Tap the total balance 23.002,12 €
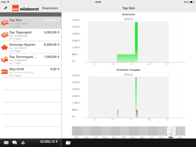The width and height of the screenshot is (196, 147). click(x=49, y=142)
